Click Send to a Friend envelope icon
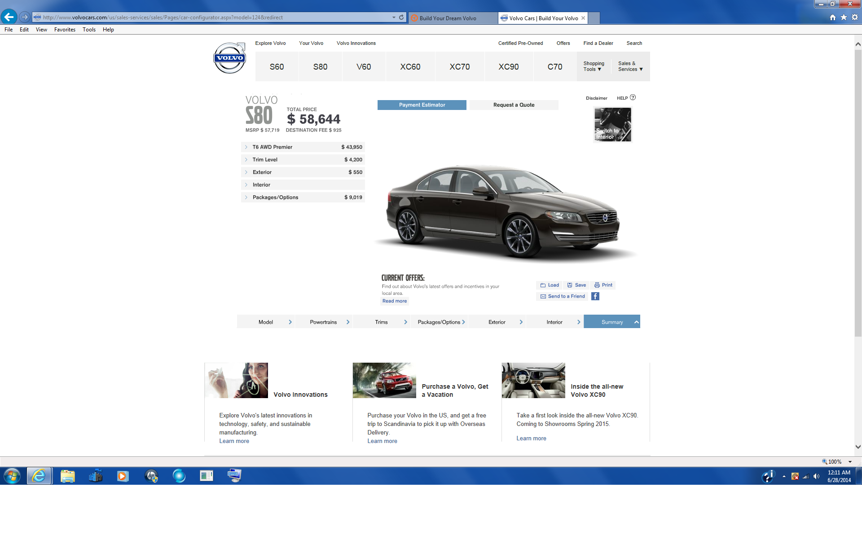 pos(543,296)
